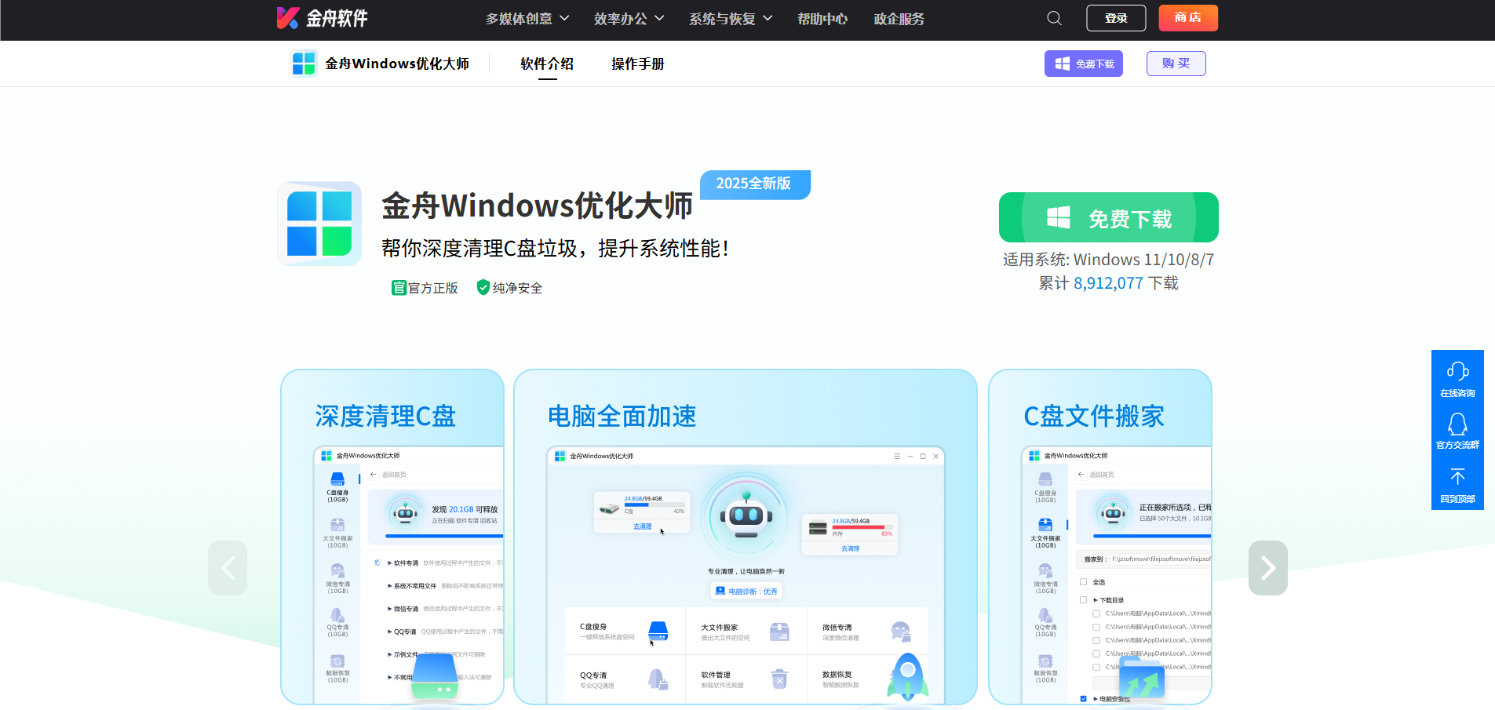Show next carousel slide

point(1268,568)
